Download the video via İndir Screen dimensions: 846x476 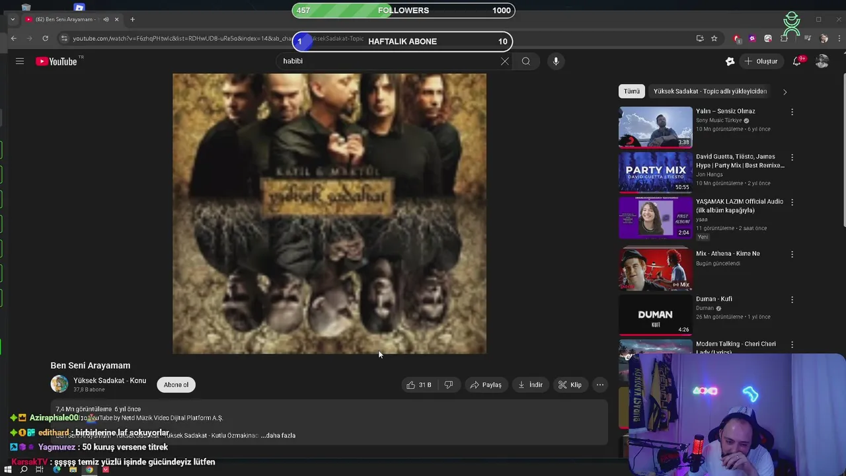pos(530,385)
